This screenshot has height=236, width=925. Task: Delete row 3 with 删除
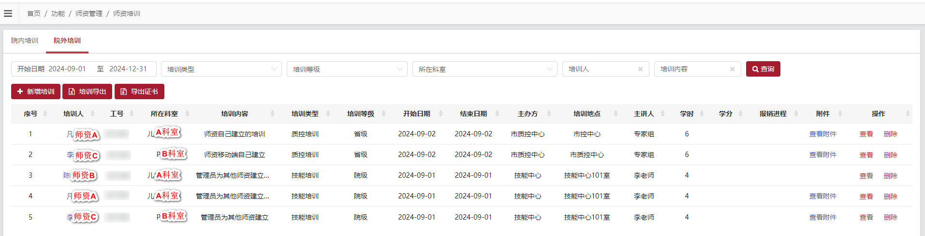pos(890,176)
